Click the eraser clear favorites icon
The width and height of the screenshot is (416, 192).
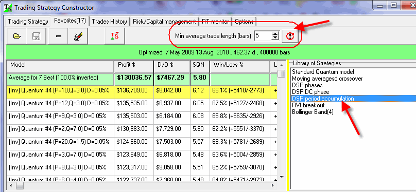tap(78, 36)
